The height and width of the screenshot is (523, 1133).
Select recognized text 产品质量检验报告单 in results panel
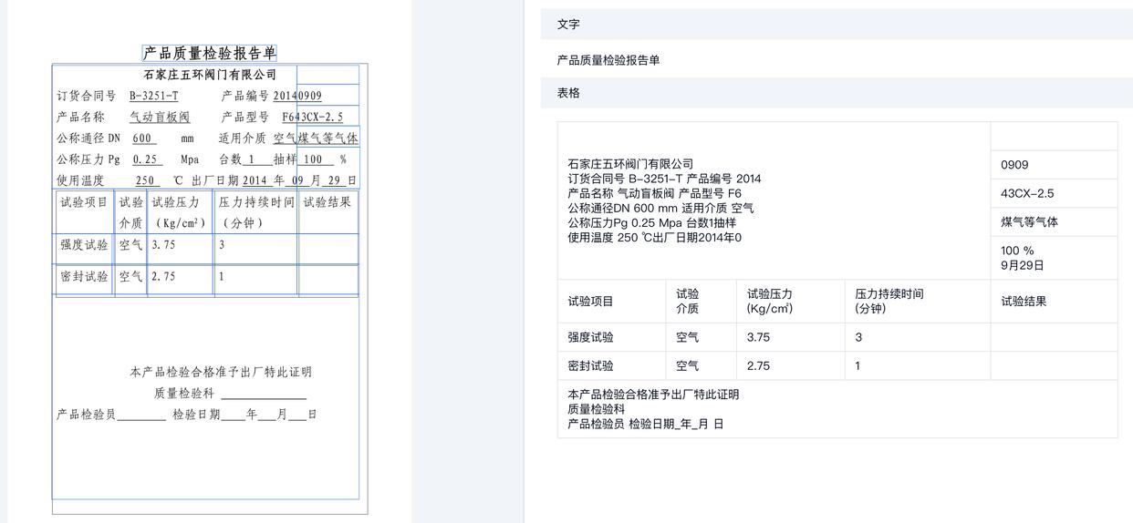coord(608,60)
